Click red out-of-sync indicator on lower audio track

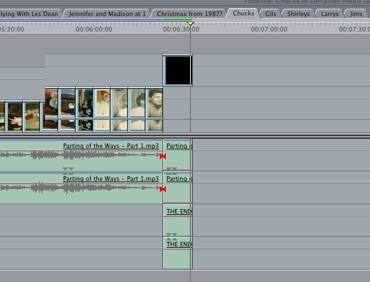tap(163, 190)
